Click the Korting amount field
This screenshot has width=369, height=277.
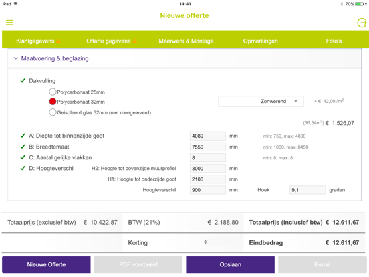(x=223, y=242)
